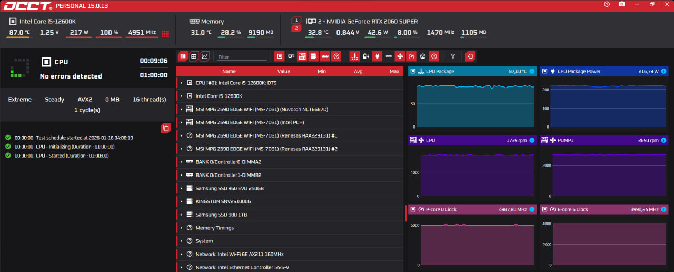Select GPU 1 selector button
Viewport: 674px width, 272px height.
pyautogui.click(x=296, y=20)
